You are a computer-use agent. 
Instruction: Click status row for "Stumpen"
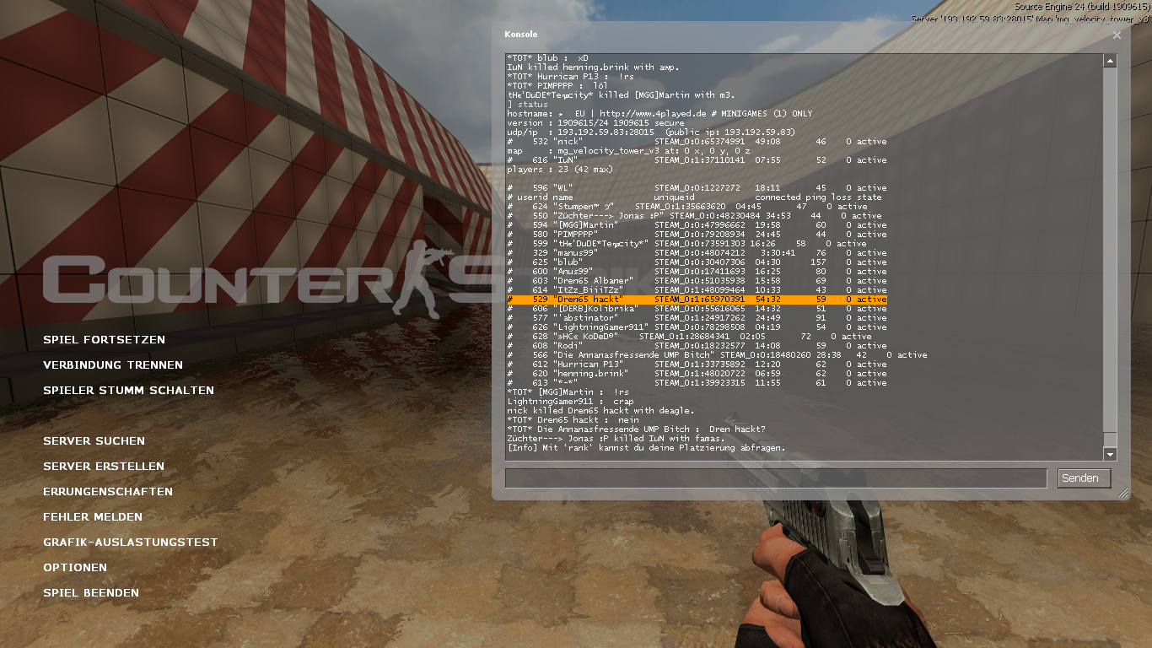(687, 207)
